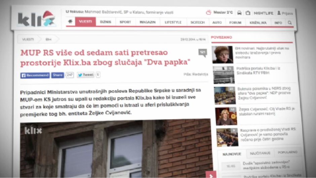
Task: Open the AUTO menu item
Action: coord(217,23)
